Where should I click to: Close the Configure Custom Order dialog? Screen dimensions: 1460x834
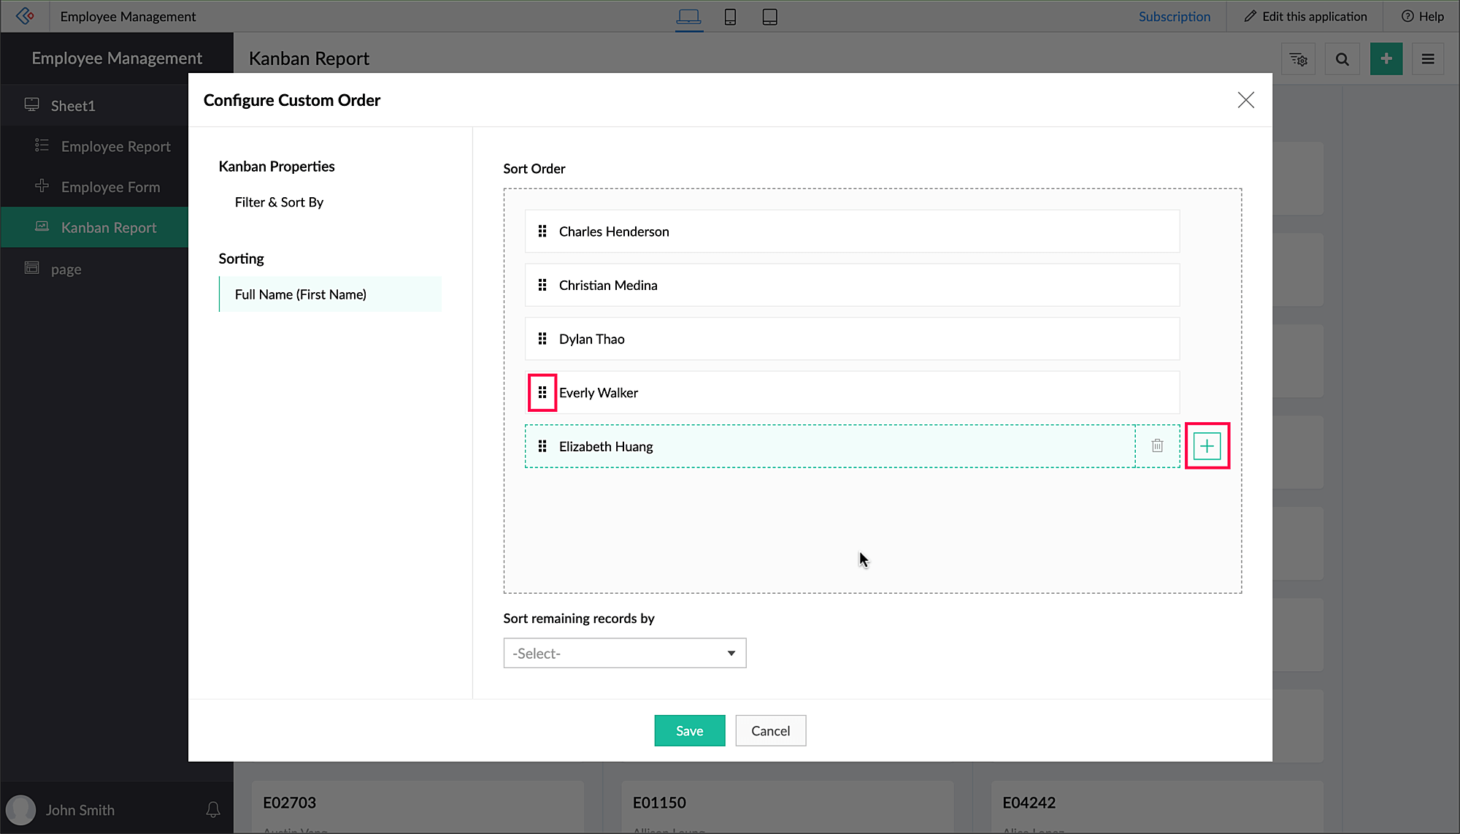tap(1245, 100)
